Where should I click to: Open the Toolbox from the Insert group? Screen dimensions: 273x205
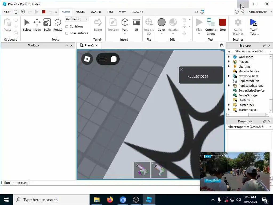click(113, 25)
